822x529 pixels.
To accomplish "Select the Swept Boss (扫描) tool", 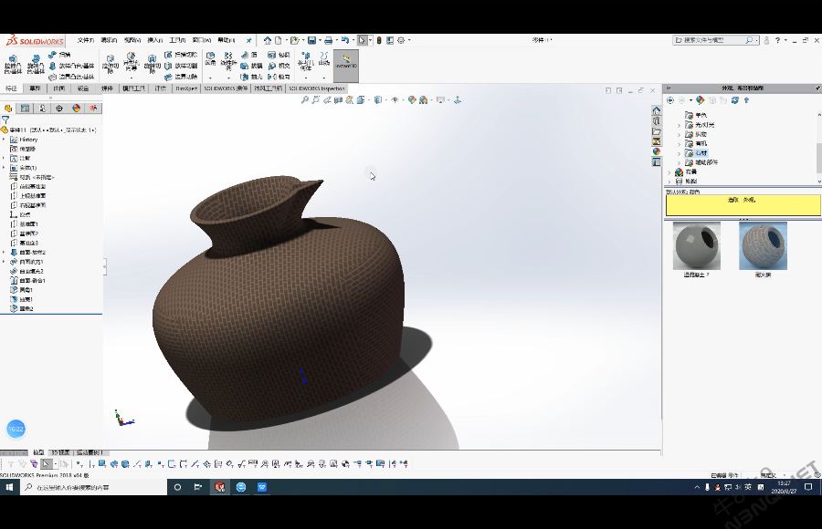I will click(x=59, y=55).
